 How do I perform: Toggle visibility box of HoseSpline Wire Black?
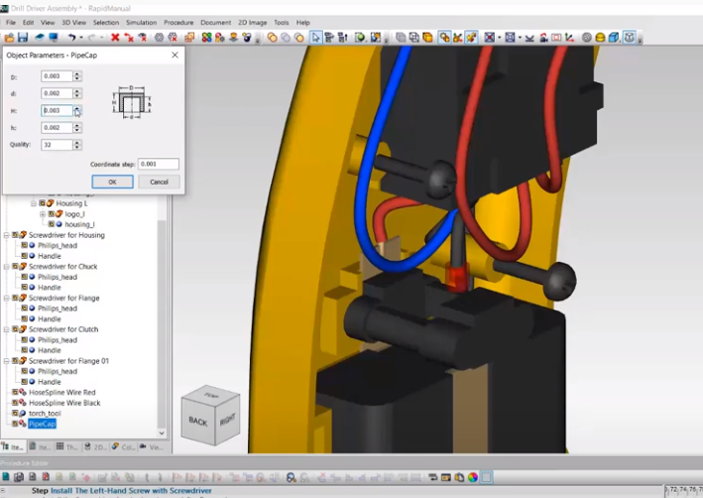click(x=15, y=403)
